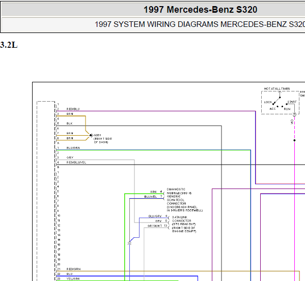Click the 1997 Mercedes-Benz S320 title
Image resolution: width=305 pixels, height=281 pixels.
click(200, 10)
